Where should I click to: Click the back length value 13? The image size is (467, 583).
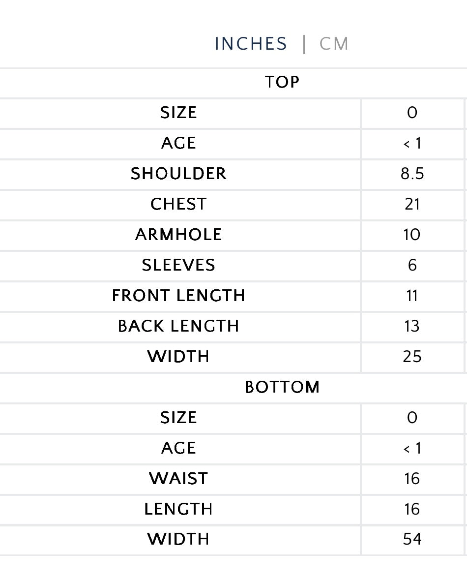(x=412, y=326)
